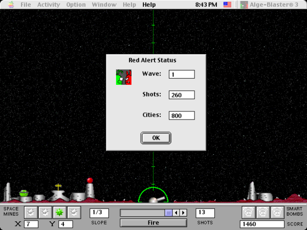
Task: Select the green space mine icon
Action: 60,212
